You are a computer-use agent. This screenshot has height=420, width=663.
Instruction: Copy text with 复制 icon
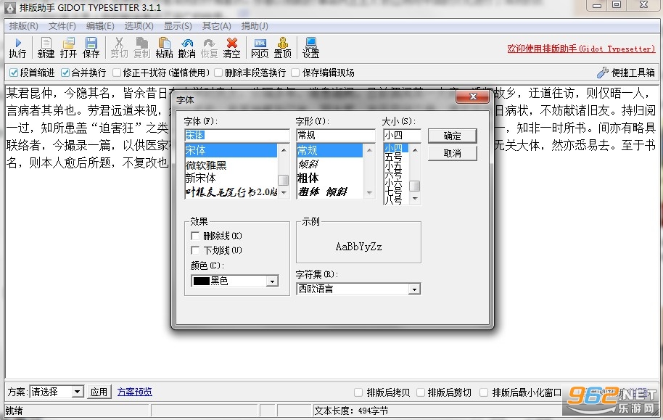pos(141,48)
